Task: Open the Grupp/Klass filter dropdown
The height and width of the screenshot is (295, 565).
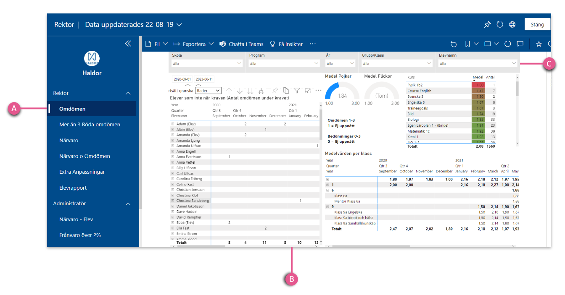Action: tap(397, 63)
